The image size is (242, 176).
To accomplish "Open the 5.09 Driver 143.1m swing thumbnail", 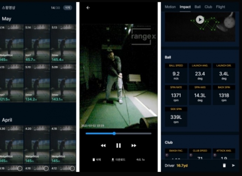I will tap(63, 83).
